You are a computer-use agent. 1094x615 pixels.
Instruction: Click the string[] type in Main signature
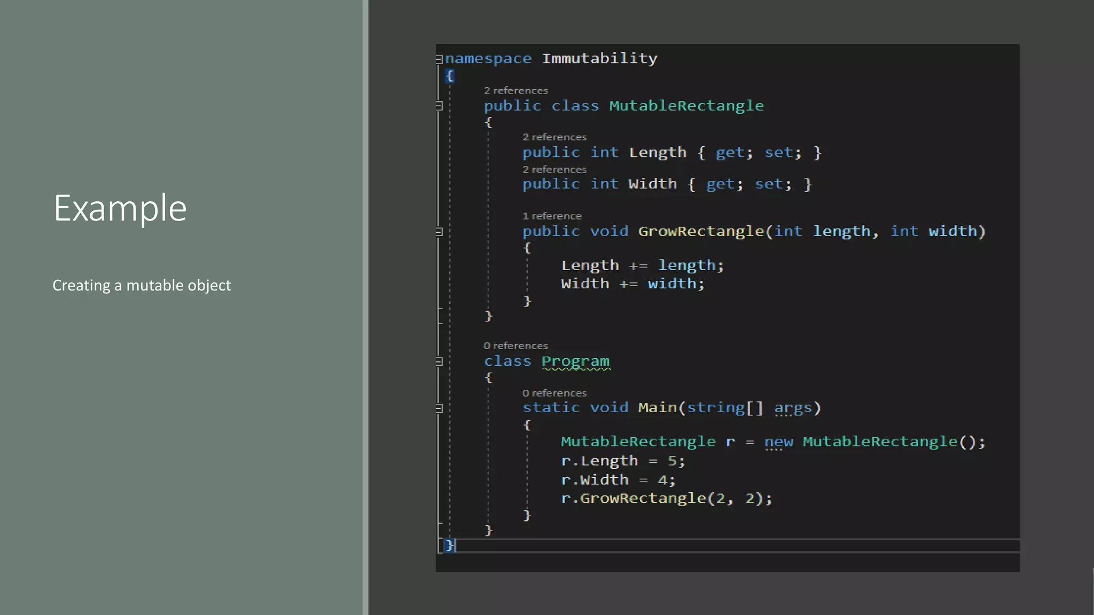click(x=725, y=408)
